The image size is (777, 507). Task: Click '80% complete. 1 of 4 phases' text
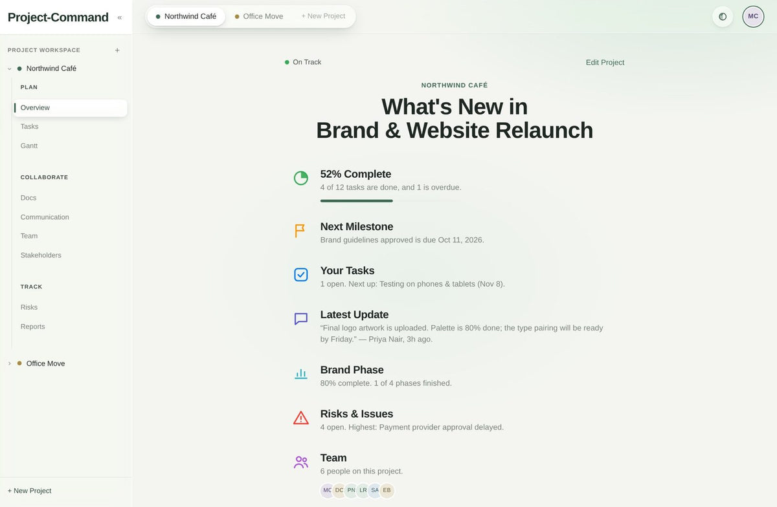[386, 383]
